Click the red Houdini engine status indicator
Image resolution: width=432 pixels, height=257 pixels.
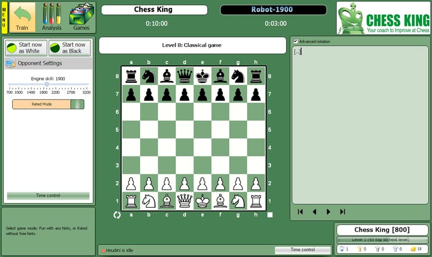[x=103, y=250]
